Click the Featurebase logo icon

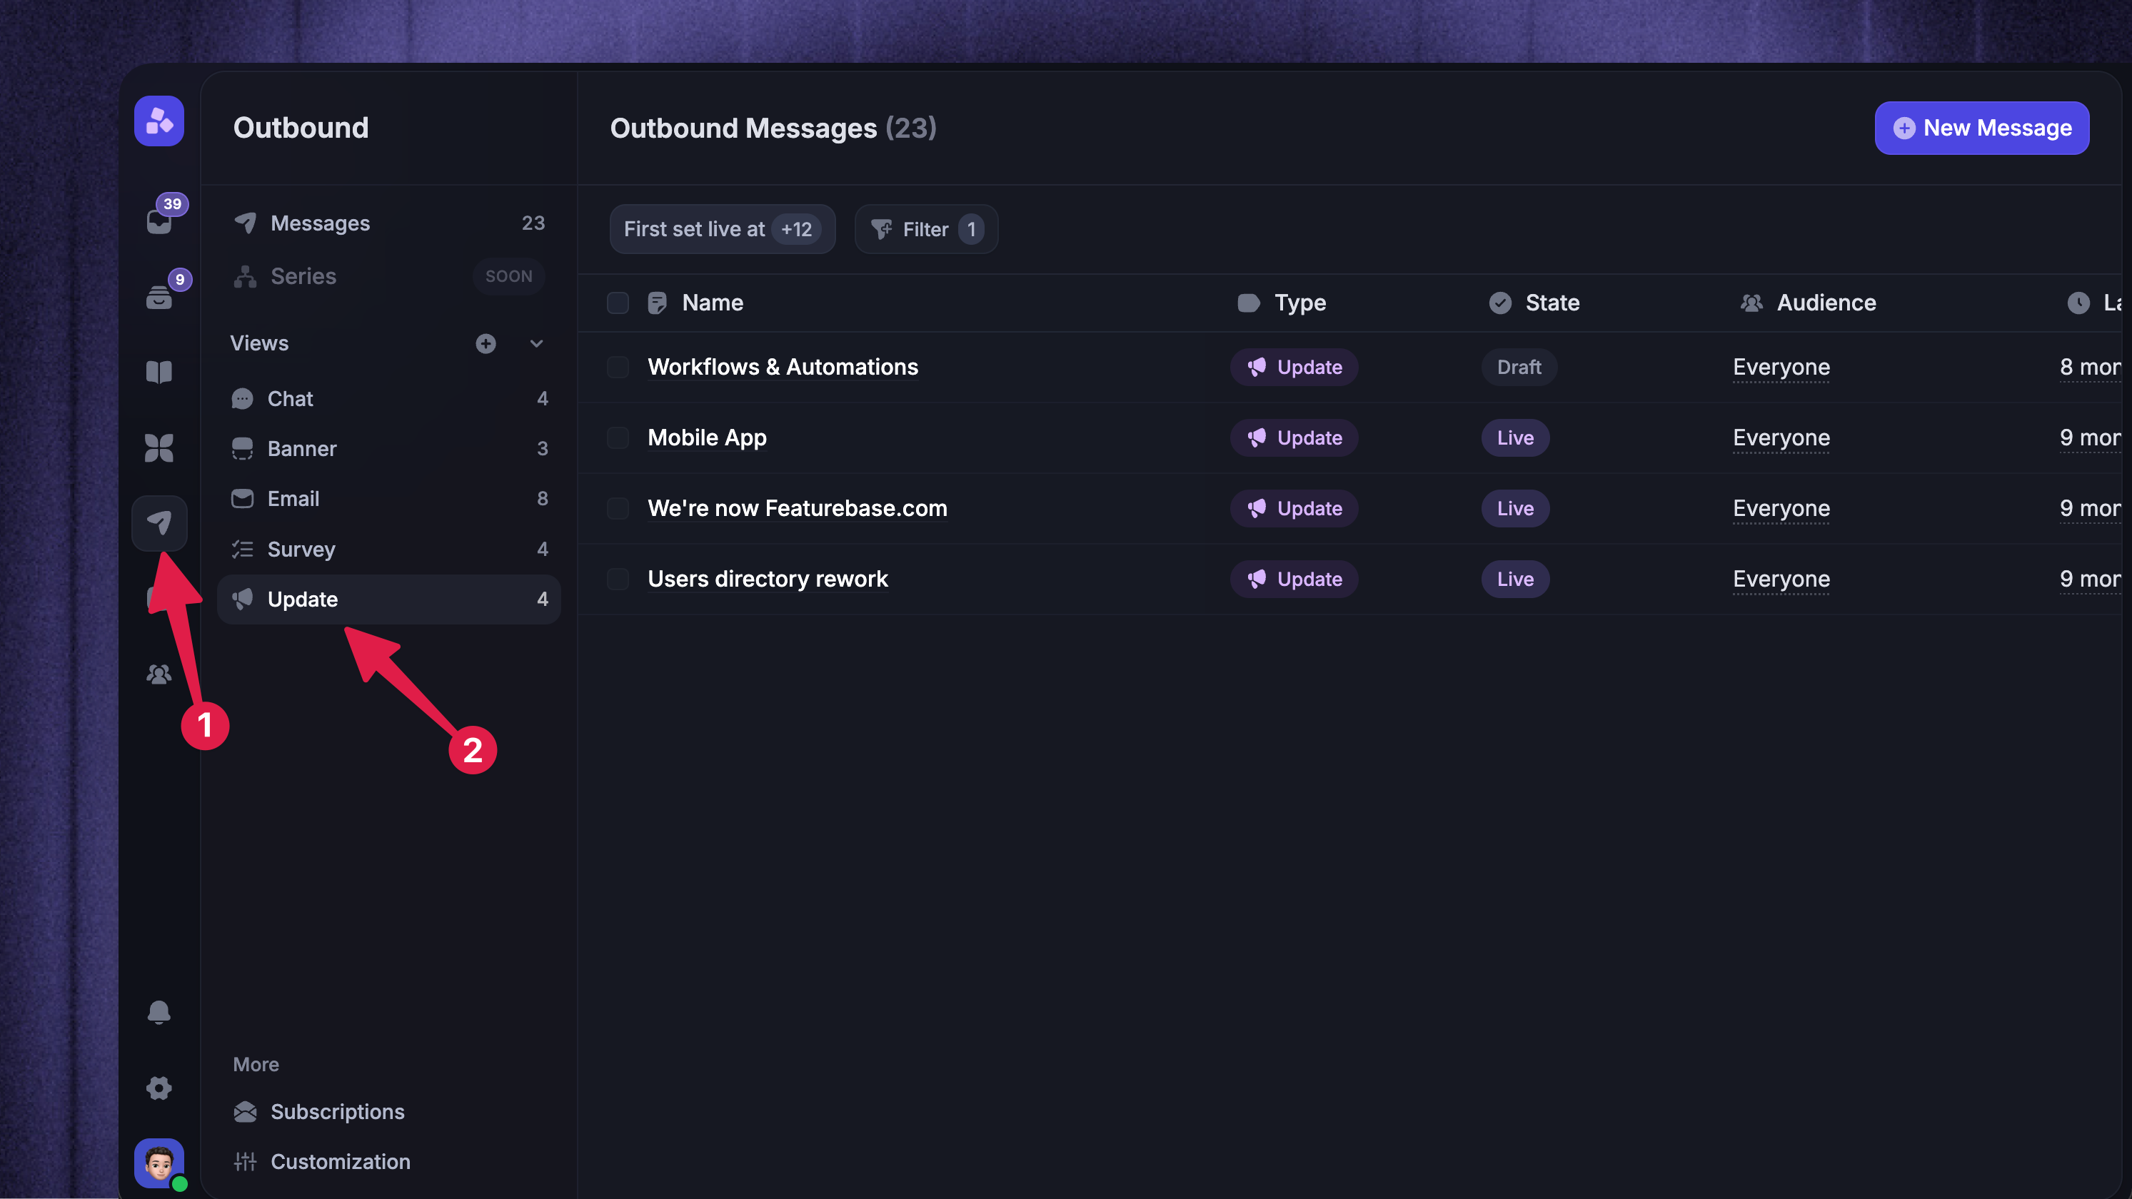click(159, 121)
